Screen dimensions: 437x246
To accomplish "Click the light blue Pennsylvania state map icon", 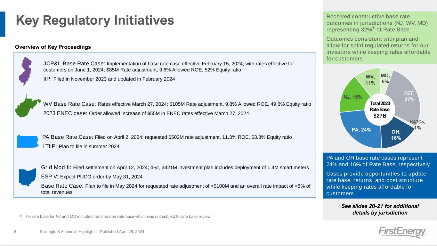I will [x=28, y=141].
